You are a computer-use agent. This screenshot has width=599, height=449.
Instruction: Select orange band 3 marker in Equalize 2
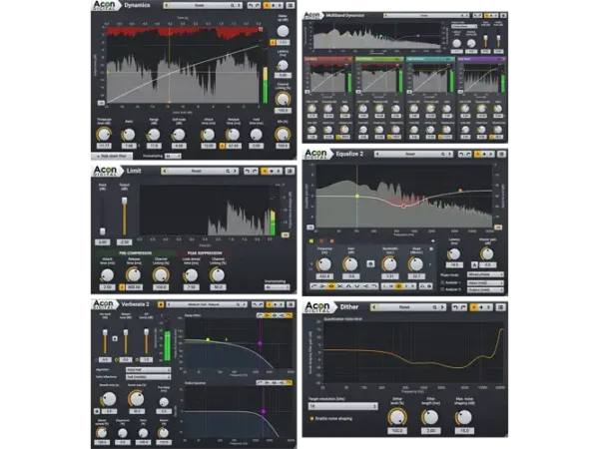coord(331,240)
